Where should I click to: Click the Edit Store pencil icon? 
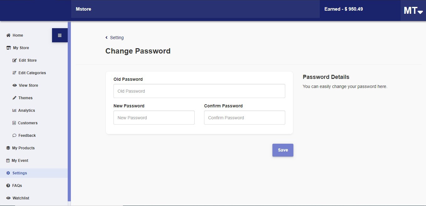14,60
